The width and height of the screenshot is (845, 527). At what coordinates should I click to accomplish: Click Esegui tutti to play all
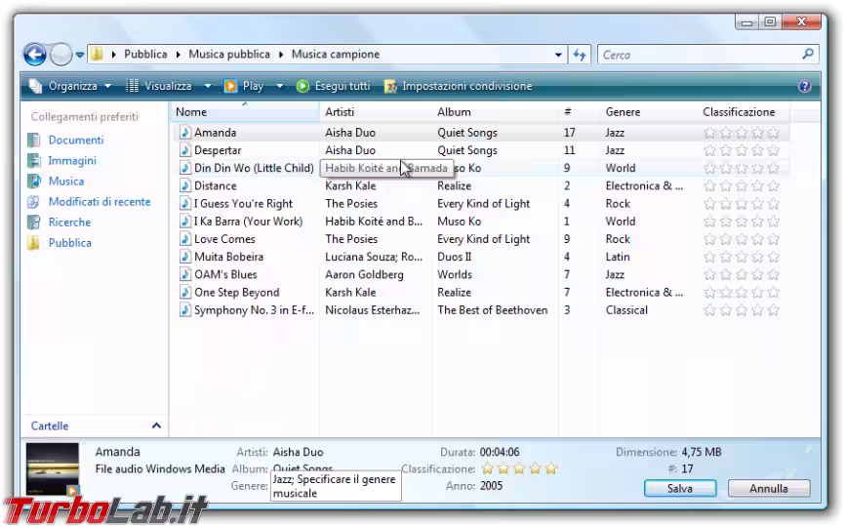pos(333,86)
